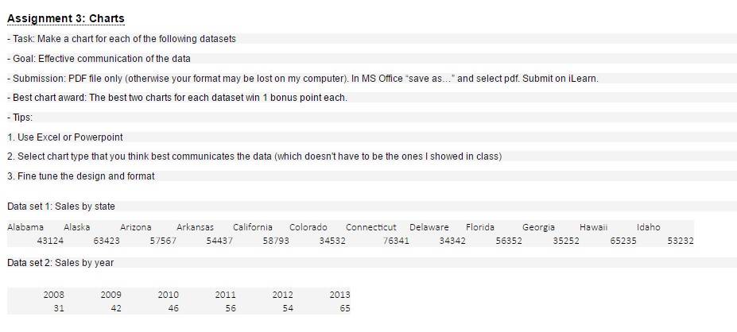Click the Connecticut value 76341
737x332 pixels.
396,241
